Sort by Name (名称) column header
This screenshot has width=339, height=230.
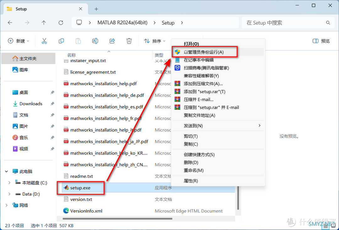point(71,55)
